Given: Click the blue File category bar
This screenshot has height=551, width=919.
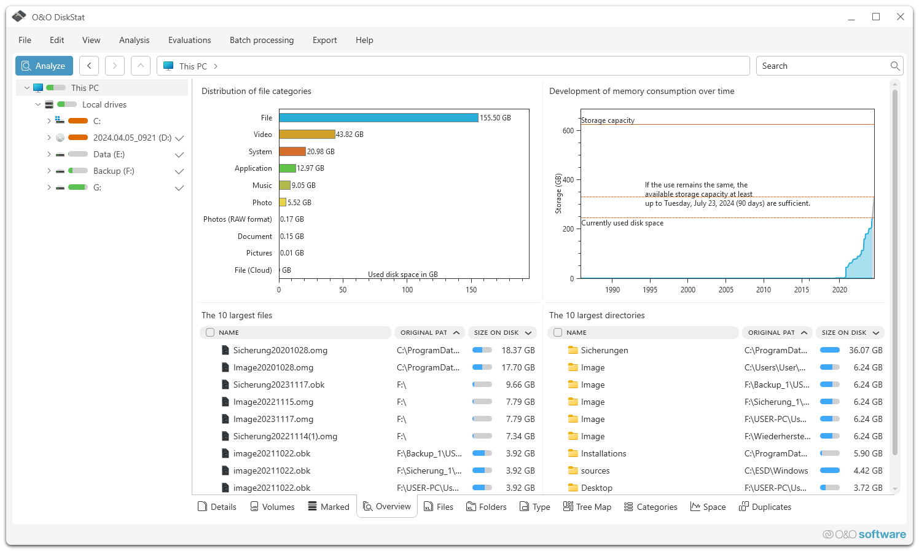Looking at the screenshot, I should [378, 118].
